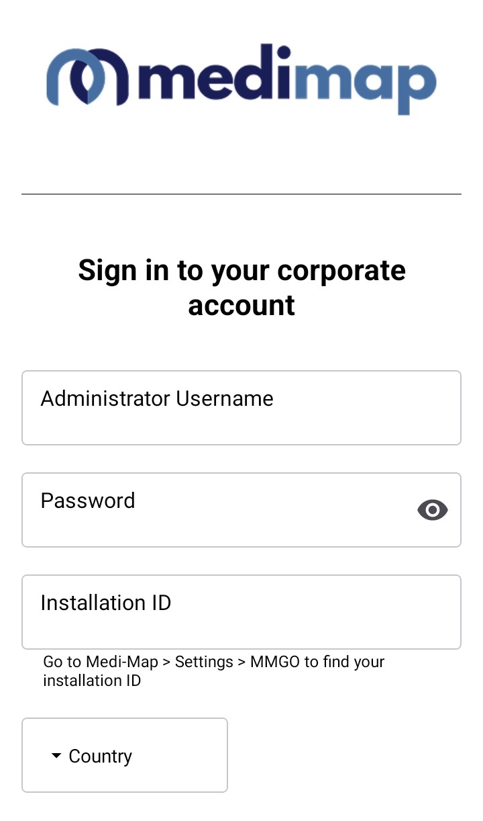Click the caret arrow beside Country

(56, 756)
